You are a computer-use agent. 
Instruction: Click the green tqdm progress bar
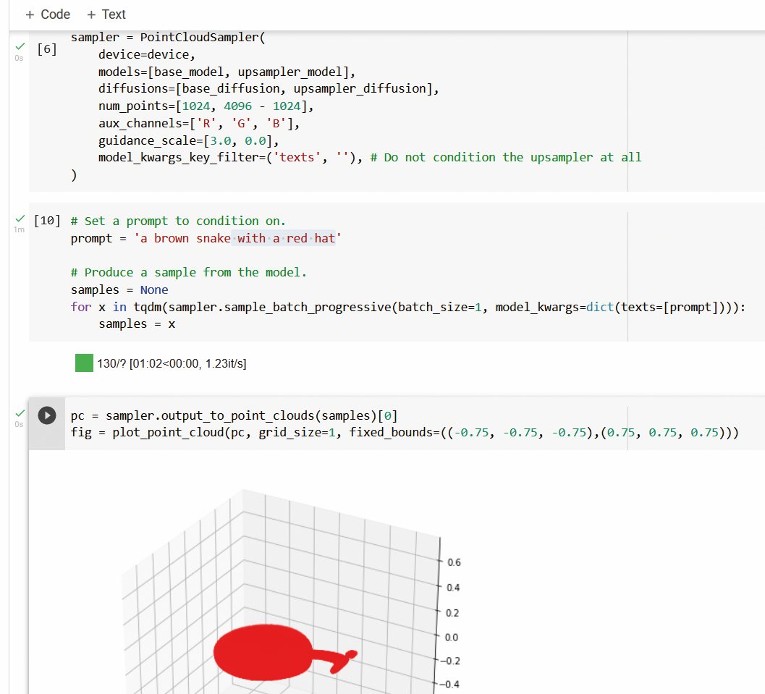point(84,363)
